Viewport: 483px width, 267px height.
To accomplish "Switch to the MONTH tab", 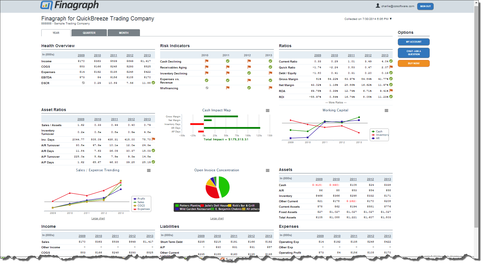I will click(x=124, y=33).
